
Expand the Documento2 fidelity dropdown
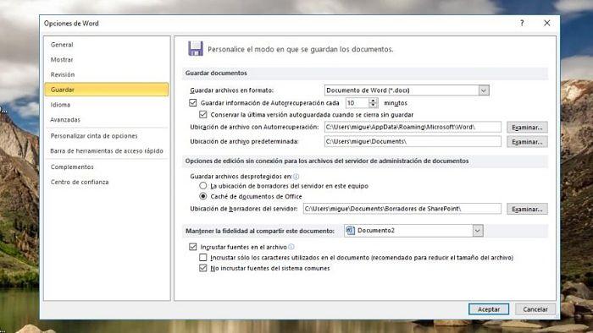478,231
